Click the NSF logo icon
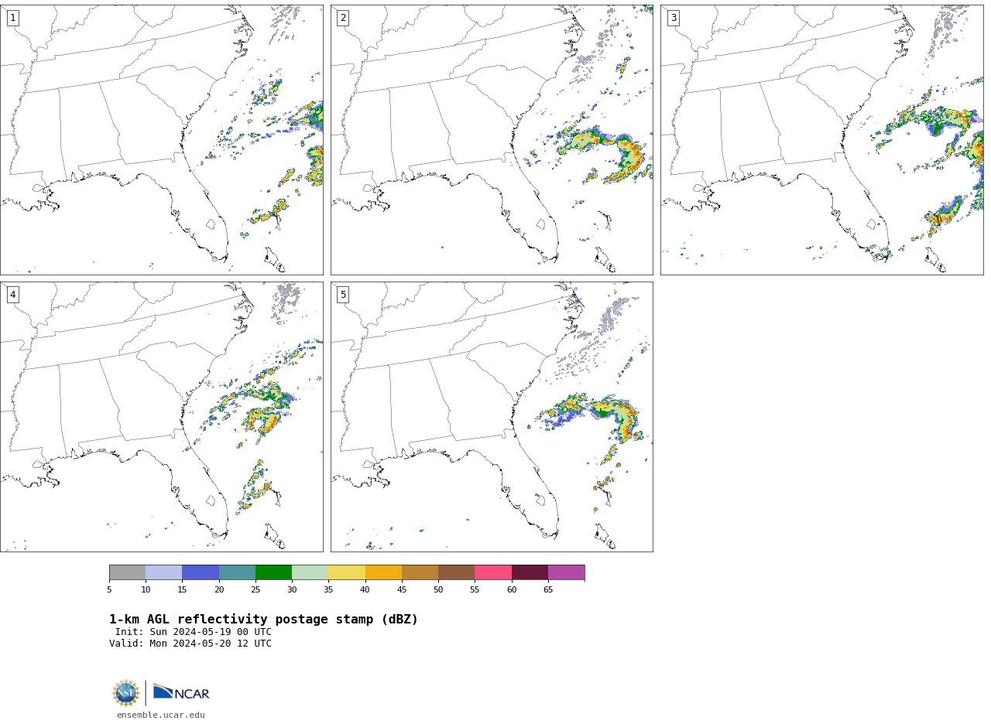 click(126, 693)
